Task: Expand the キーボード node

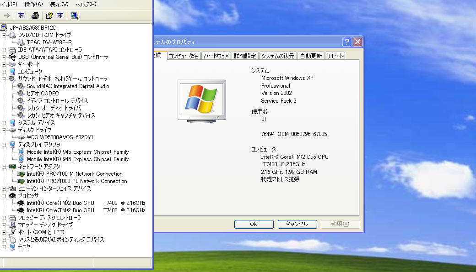Action: point(4,64)
